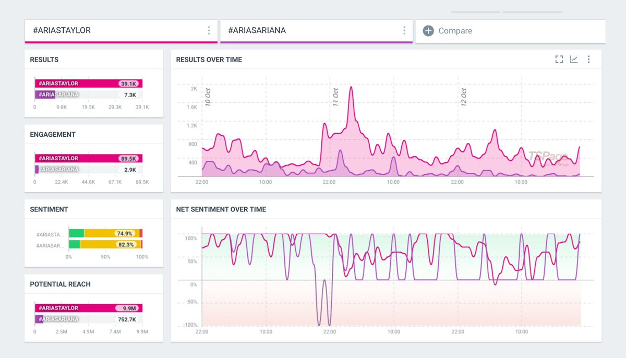
Task: Click the #ARIASTAYLOR sentiment bar showing 74.9%
Action: [x=105, y=233]
